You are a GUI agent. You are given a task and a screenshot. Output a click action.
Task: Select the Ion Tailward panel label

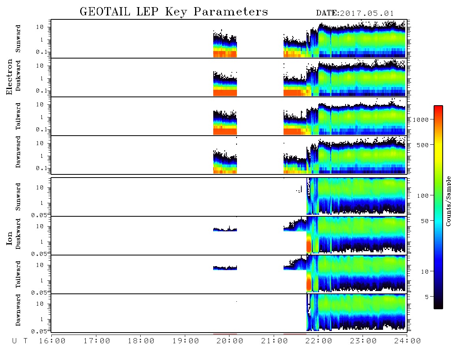[18, 274]
